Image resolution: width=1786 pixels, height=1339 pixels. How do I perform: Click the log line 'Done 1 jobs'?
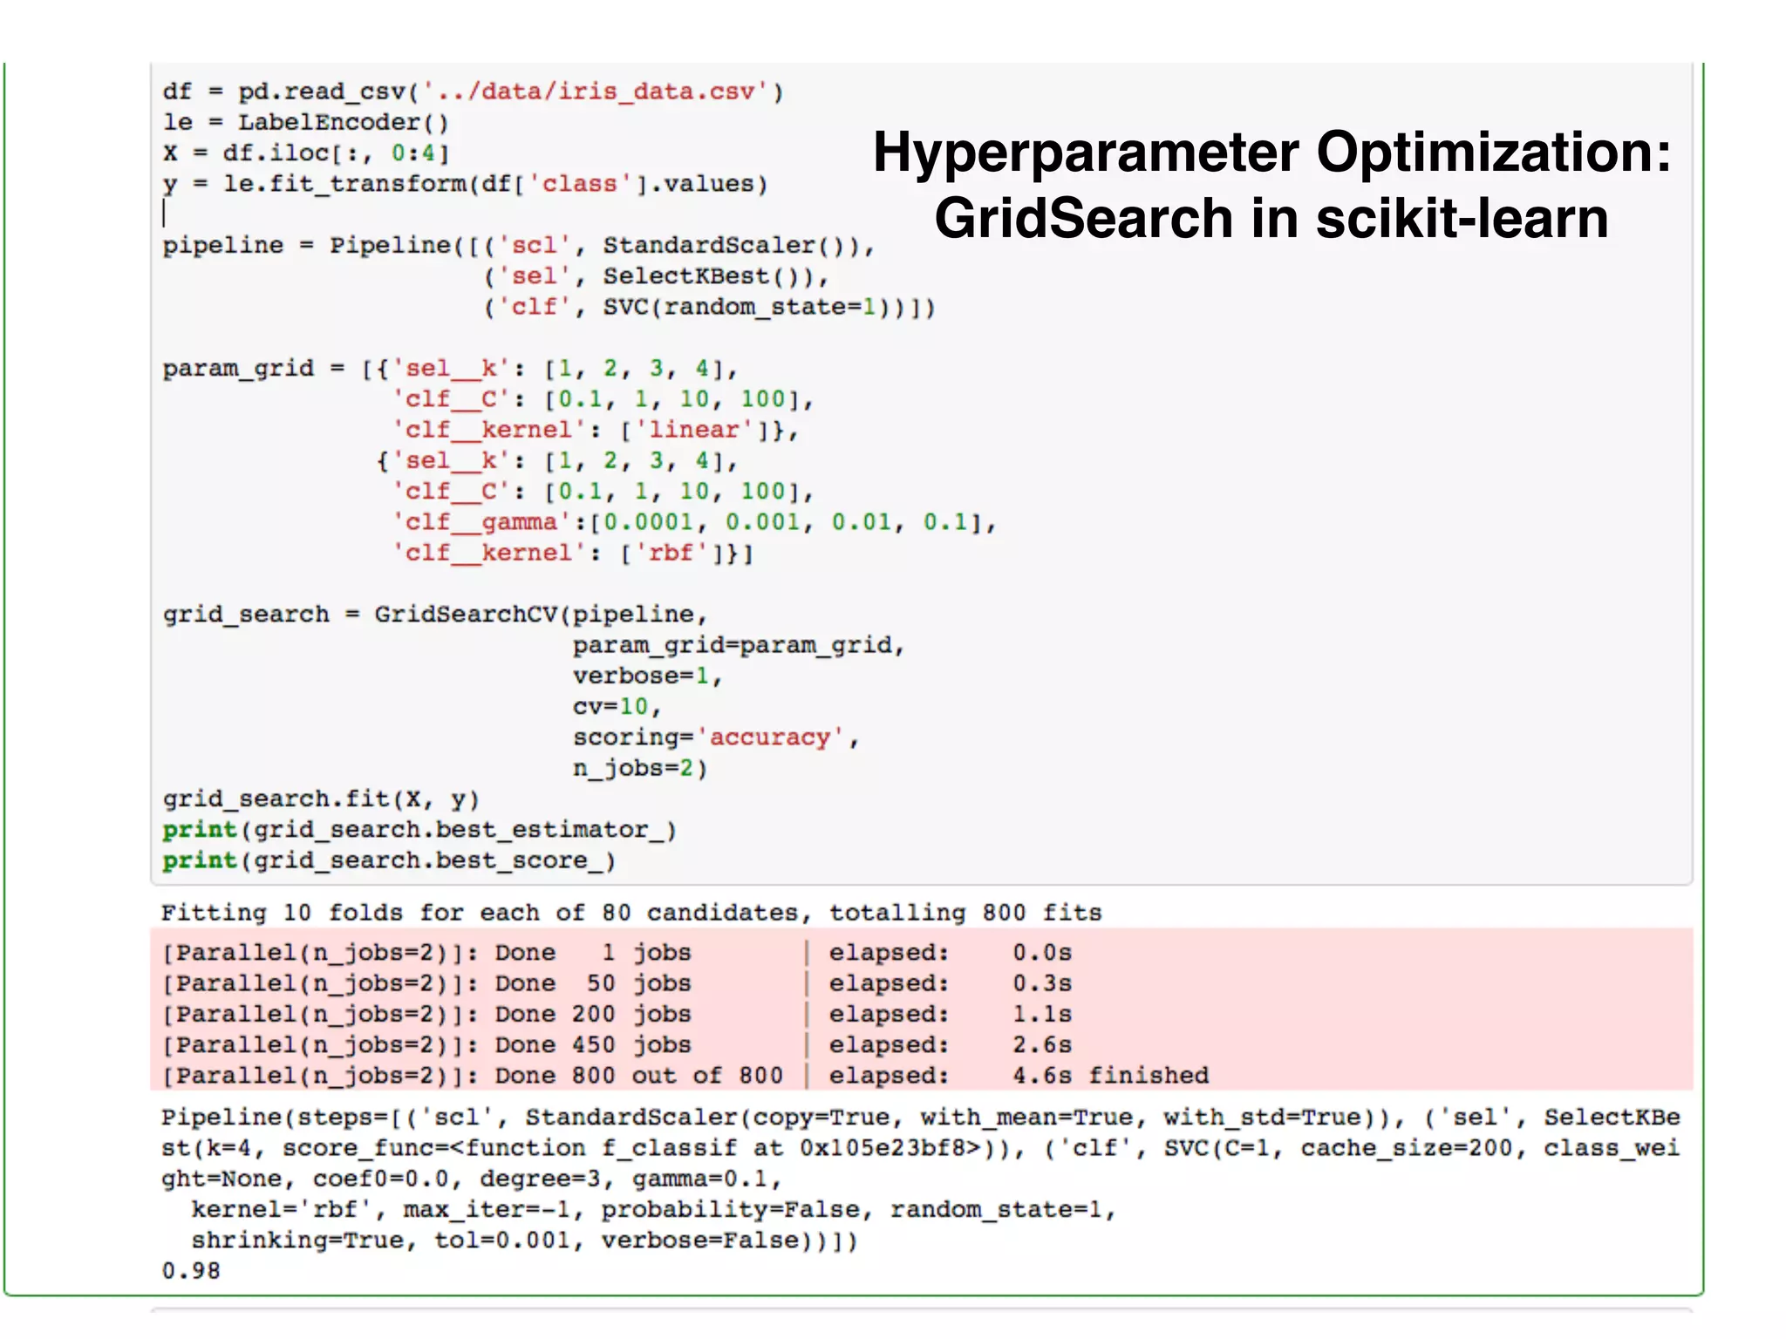[617, 953]
